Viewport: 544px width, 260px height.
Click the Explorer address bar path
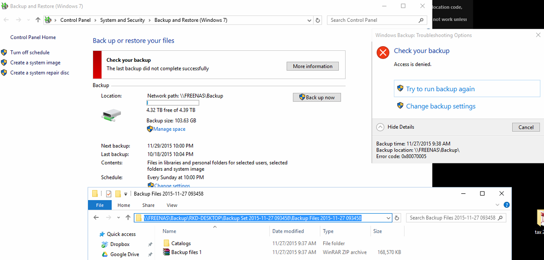tap(252, 218)
